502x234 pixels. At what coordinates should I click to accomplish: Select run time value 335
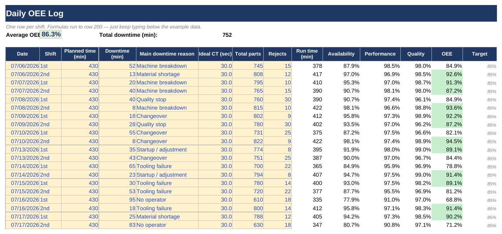click(x=307, y=200)
